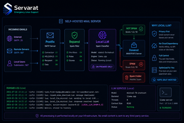Click the log line "message downloaded"
The height and width of the screenshot is (123, 184).
tap(50, 95)
